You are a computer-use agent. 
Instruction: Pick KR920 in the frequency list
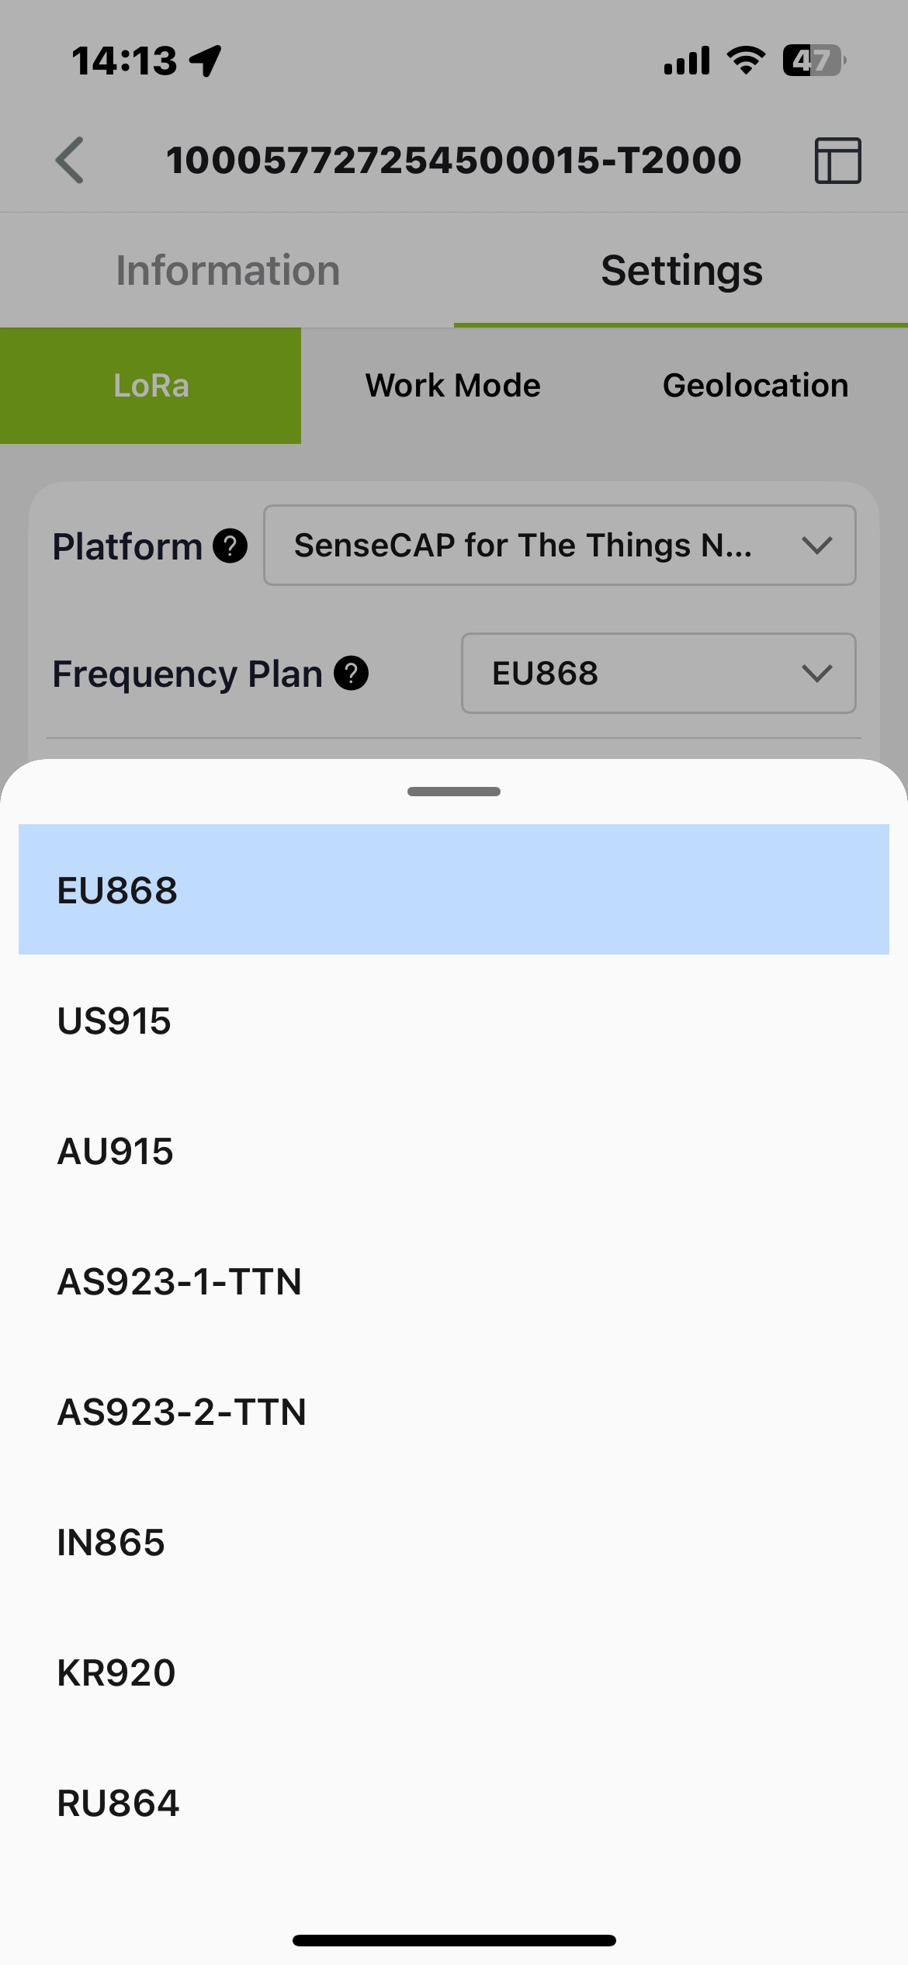(116, 1672)
